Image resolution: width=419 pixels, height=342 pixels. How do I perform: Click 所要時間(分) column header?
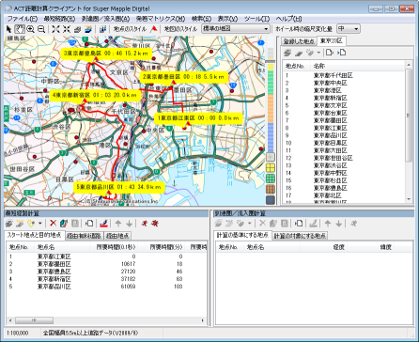pyautogui.click(x=162, y=247)
